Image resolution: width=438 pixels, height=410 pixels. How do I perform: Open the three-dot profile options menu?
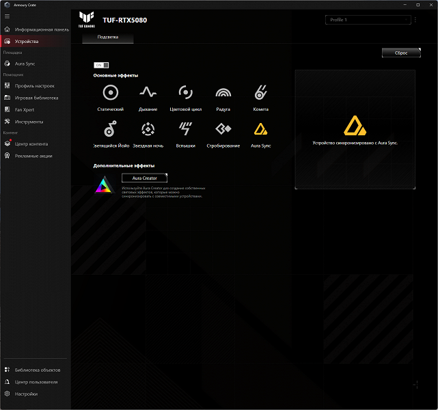pyautogui.click(x=415, y=20)
